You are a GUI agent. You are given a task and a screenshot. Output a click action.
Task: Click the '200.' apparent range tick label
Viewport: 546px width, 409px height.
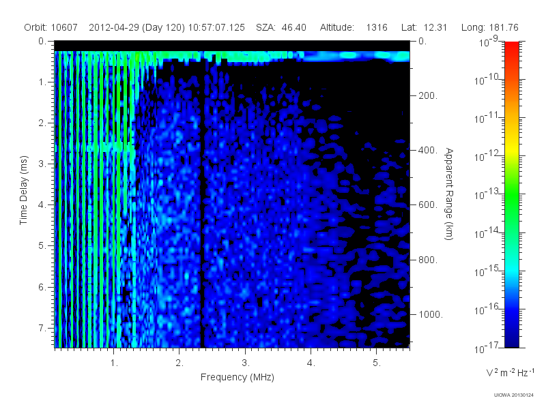428,95
